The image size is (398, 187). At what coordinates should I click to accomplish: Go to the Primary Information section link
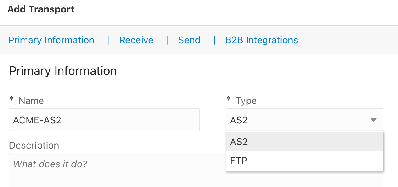(x=51, y=40)
